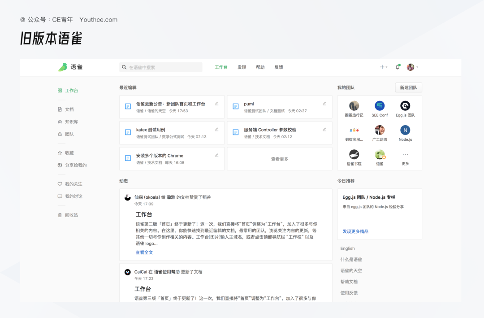The image size is (484, 318).
Task: Click the 收藏 sidebar star icon
Action: click(60, 152)
